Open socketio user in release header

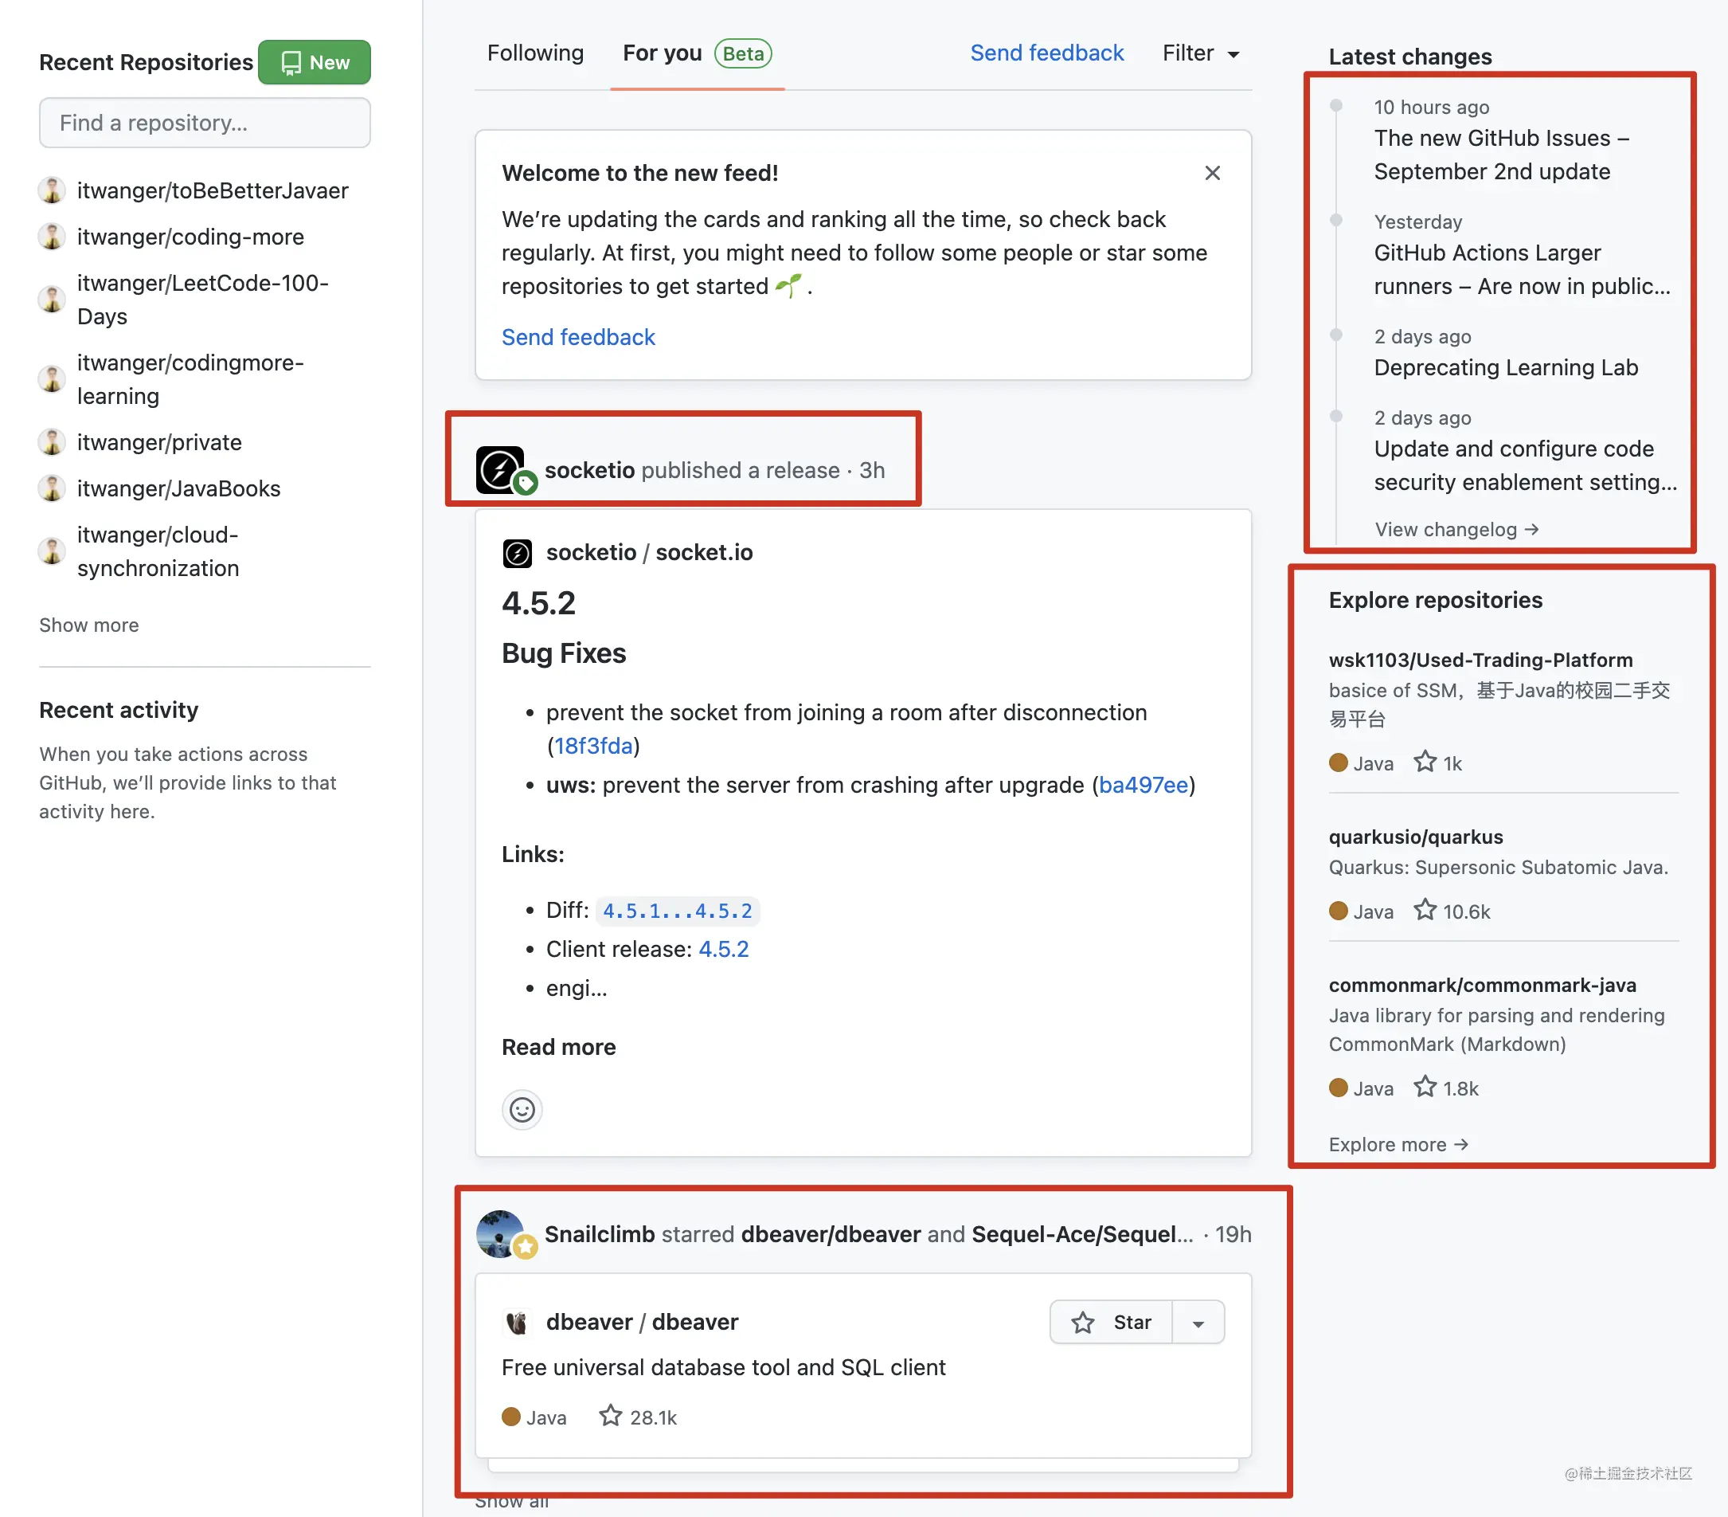(589, 469)
